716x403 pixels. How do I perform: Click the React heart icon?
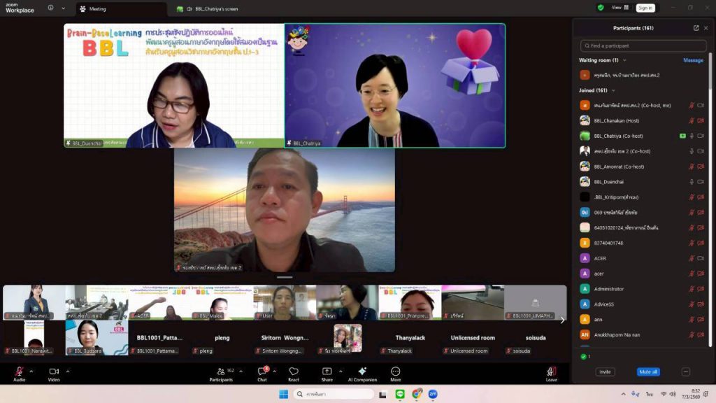294,373
